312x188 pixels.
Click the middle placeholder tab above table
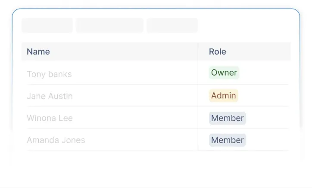[x=109, y=25]
